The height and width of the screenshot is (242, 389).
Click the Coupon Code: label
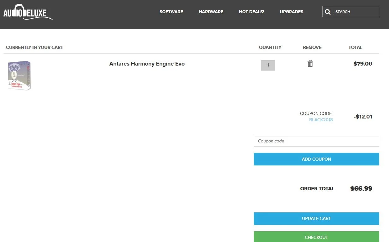[316, 113]
